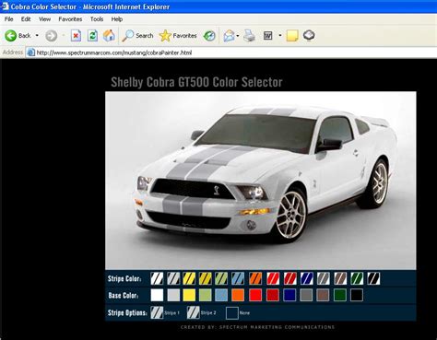Click the 'Created by: Spectrum Marketing Communications' footer
This screenshot has height=340, width=437.
point(257,327)
